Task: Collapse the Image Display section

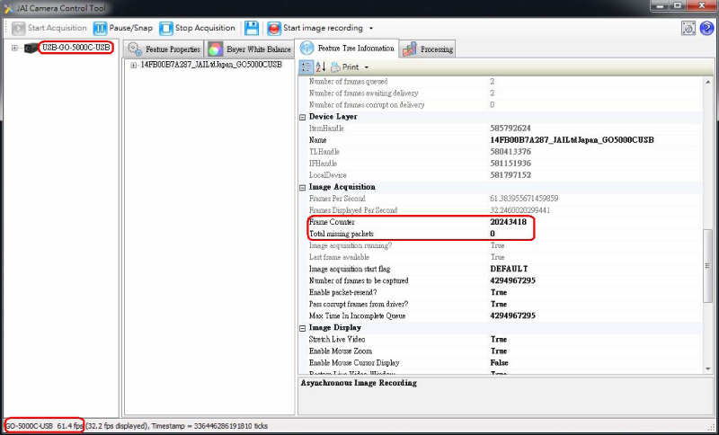Action: (x=303, y=328)
